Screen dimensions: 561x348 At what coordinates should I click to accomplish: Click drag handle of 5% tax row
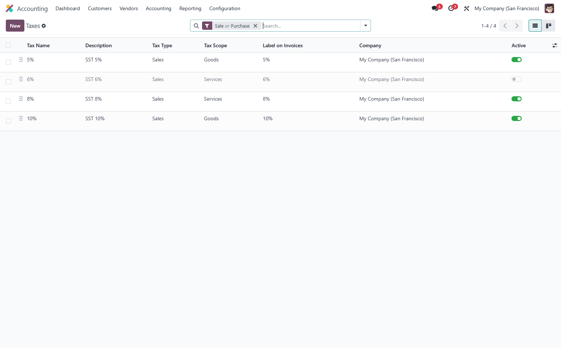21,59
